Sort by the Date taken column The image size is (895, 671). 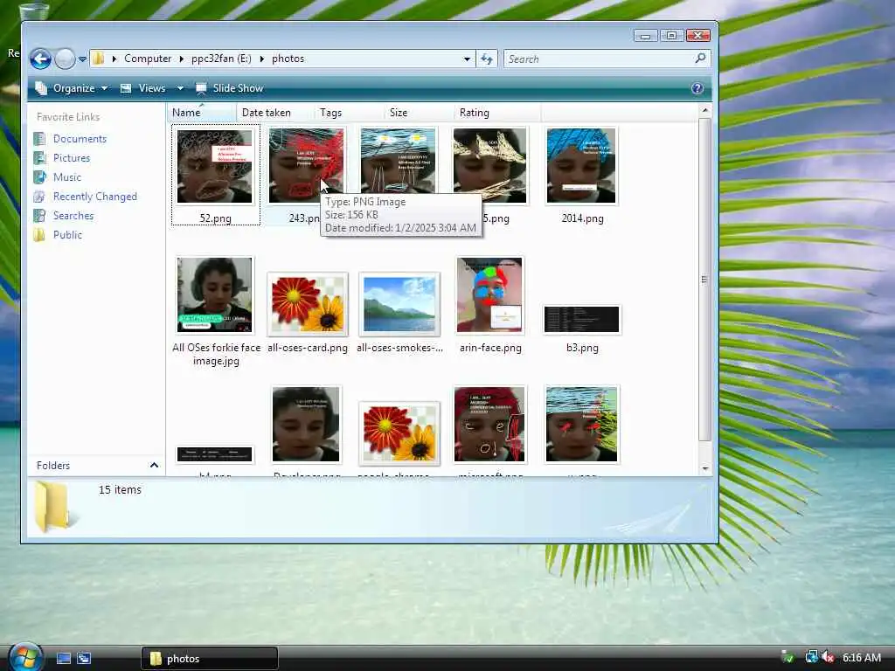(x=274, y=113)
